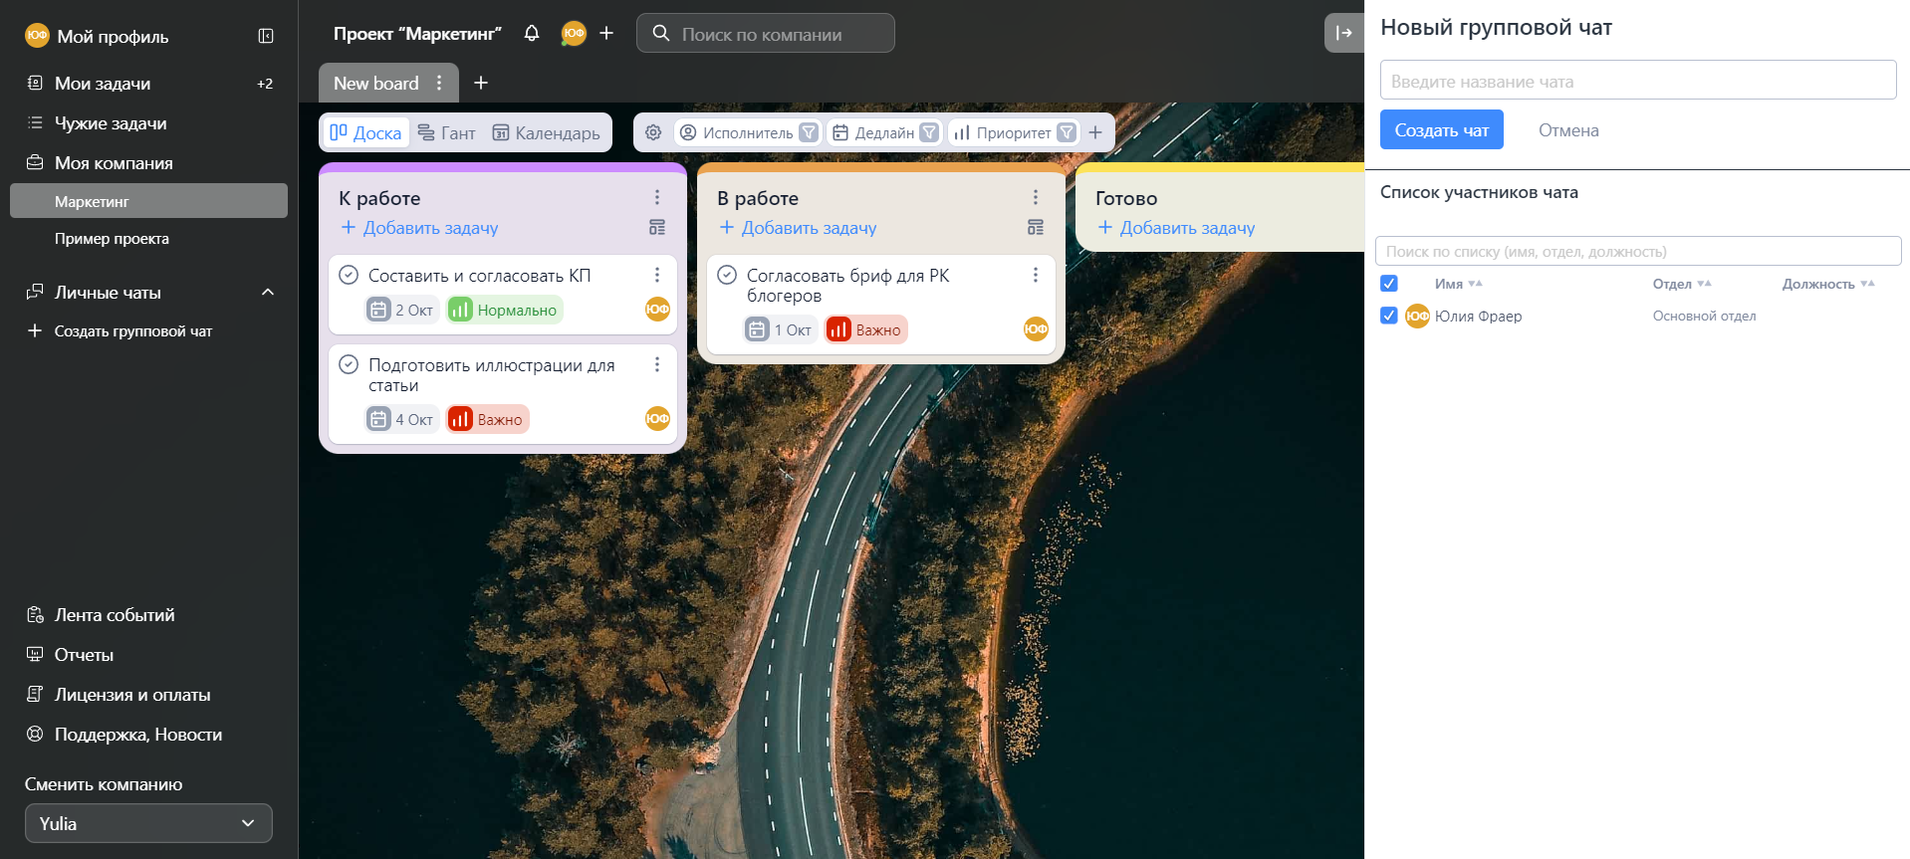
Task: Open project notifications bell
Action: click(532, 33)
